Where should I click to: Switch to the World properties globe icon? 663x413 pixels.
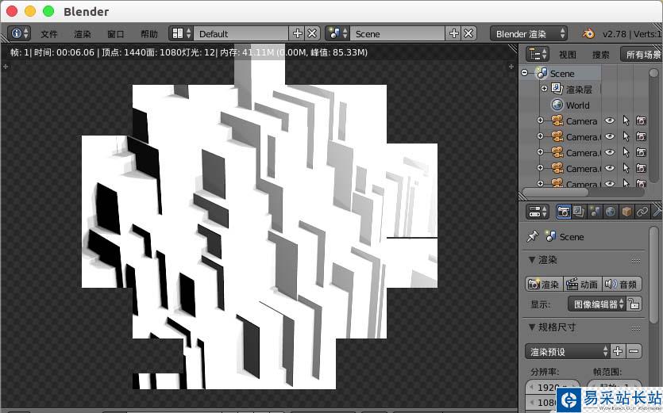click(x=611, y=212)
